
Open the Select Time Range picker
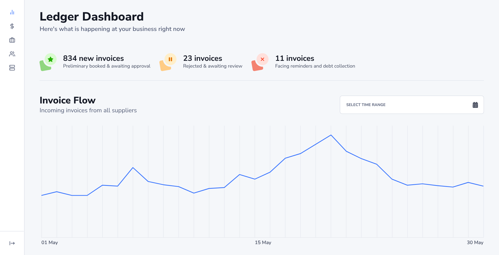tap(411, 105)
